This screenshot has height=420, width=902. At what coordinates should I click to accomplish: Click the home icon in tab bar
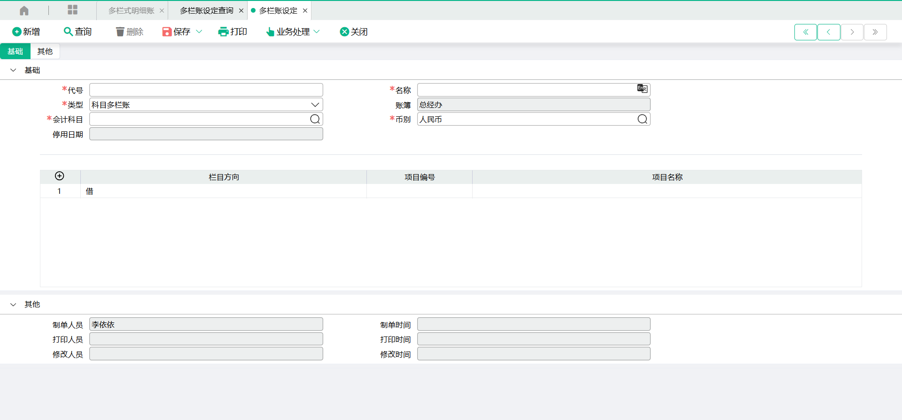click(x=24, y=10)
